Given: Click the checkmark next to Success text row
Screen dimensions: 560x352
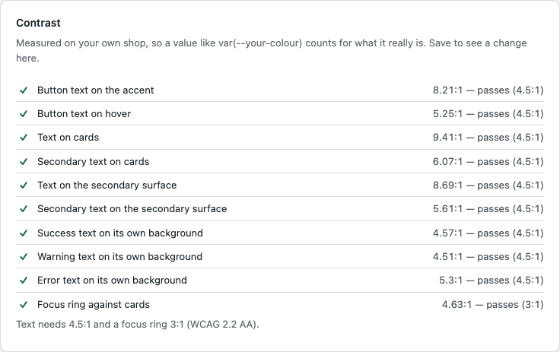Looking at the screenshot, I should (24, 233).
